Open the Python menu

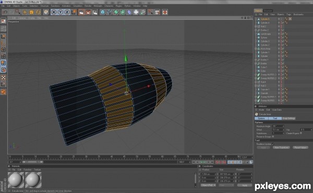coord(128,6)
